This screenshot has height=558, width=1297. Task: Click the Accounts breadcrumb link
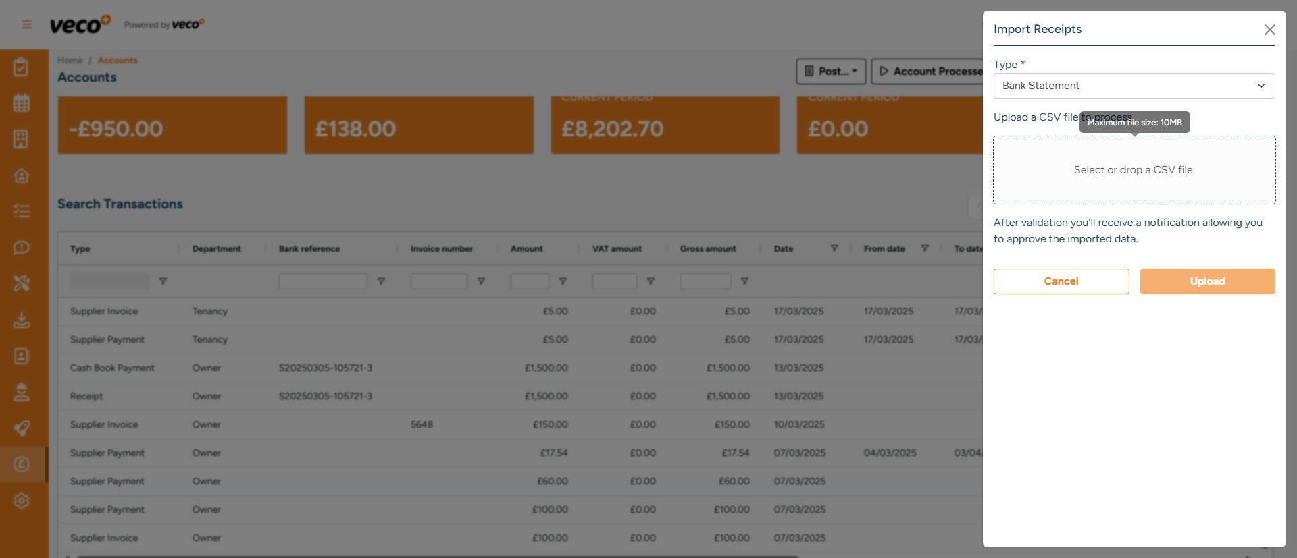pos(118,61)
